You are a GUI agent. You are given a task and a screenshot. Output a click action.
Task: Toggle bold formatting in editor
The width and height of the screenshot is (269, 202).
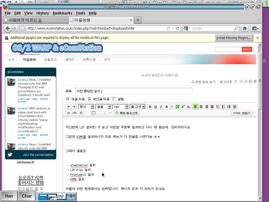tap(150, 107)
